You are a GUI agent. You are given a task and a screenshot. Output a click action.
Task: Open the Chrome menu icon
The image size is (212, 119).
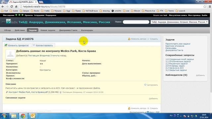coord(210,7)
